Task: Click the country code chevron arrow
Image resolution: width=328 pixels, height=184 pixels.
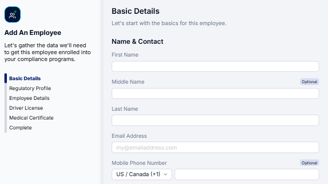Action: click(x=165, y=174)
